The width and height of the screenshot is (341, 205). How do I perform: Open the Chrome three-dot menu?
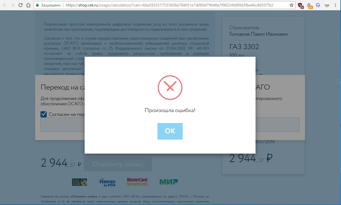click(336, 5)
